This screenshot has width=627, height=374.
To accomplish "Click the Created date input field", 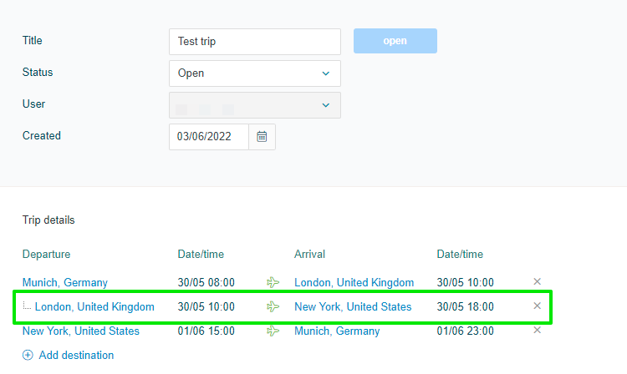I will click(x=209, y=137).
